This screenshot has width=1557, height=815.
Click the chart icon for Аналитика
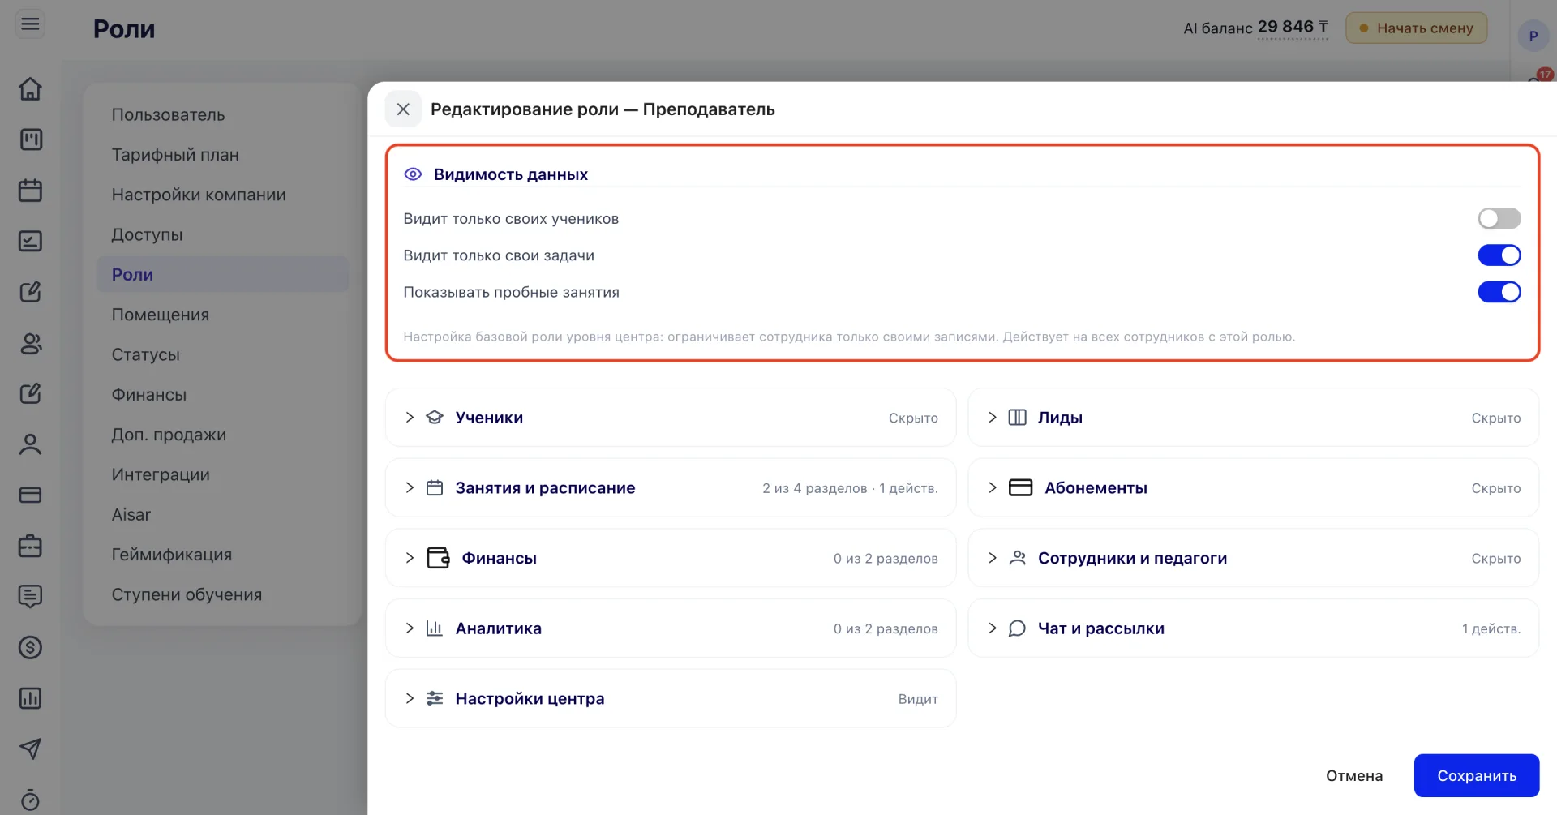pos(435,628)
